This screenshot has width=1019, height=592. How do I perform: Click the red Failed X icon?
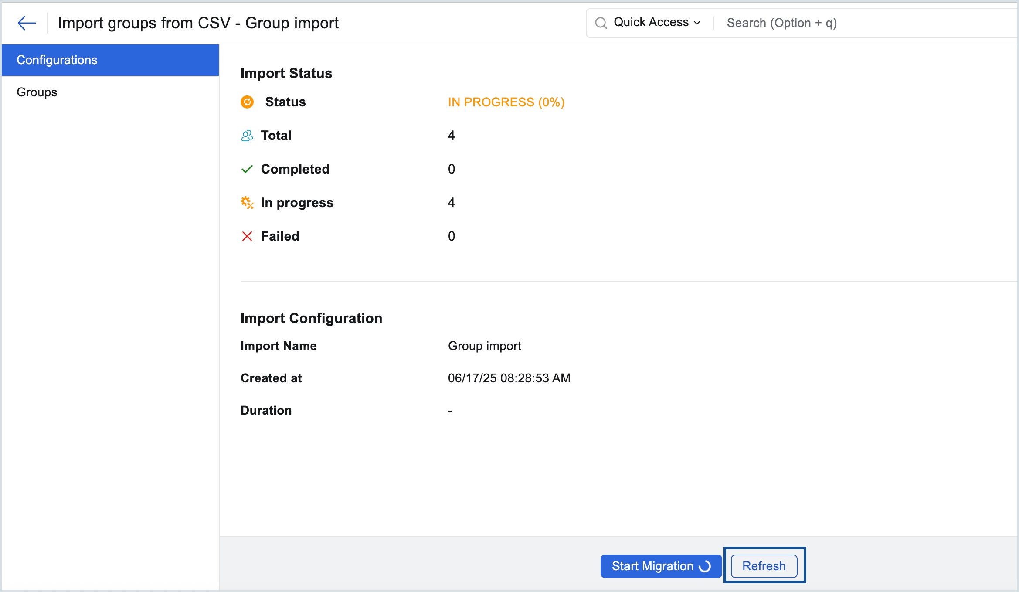(x=247, y=236)
